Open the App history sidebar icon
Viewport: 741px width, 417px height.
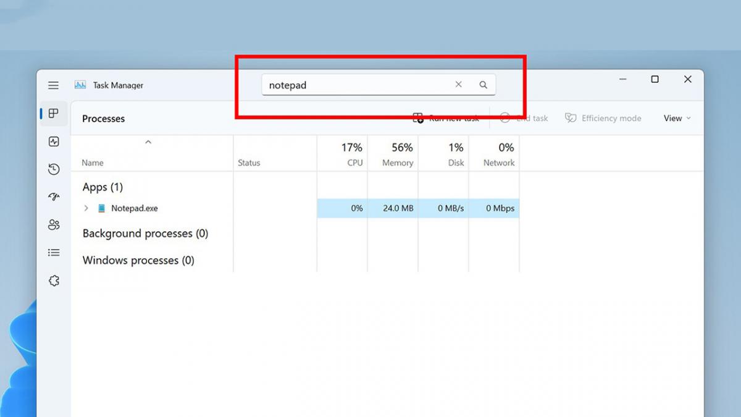(54, 169)
